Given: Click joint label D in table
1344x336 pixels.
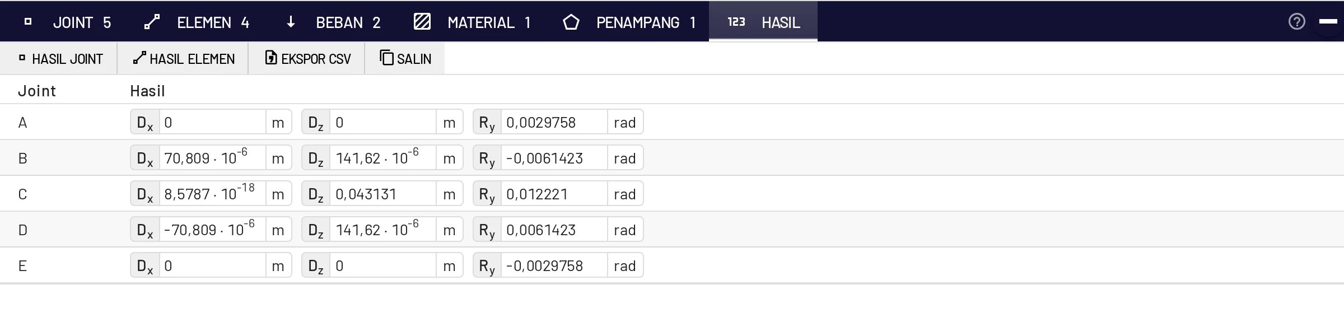Looking at the screenshot, I should pyautogui.click(x=22, y=230).
